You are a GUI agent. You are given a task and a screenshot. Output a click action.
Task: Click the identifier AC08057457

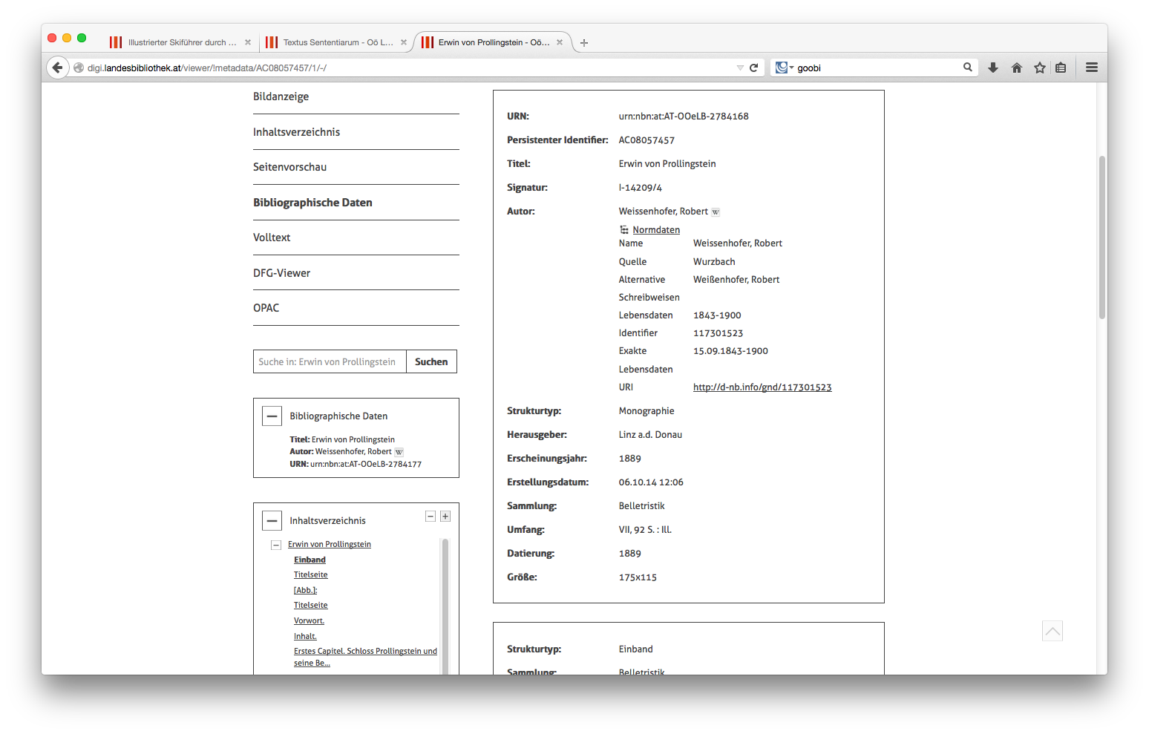coord(646,140)
